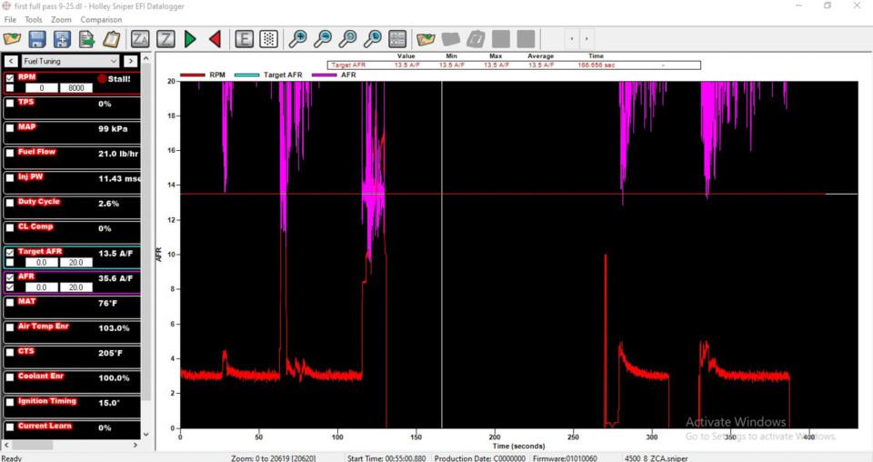The width and height of the screenshot is (873, 462).
Task: Click the dotted grid toolbar button
Action: [269, 39]
